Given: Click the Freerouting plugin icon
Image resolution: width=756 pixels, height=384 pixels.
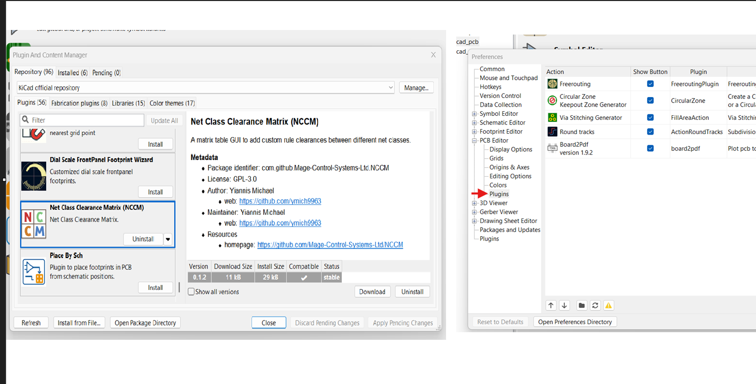Looking at the screenshot, I should click(552, 84).
